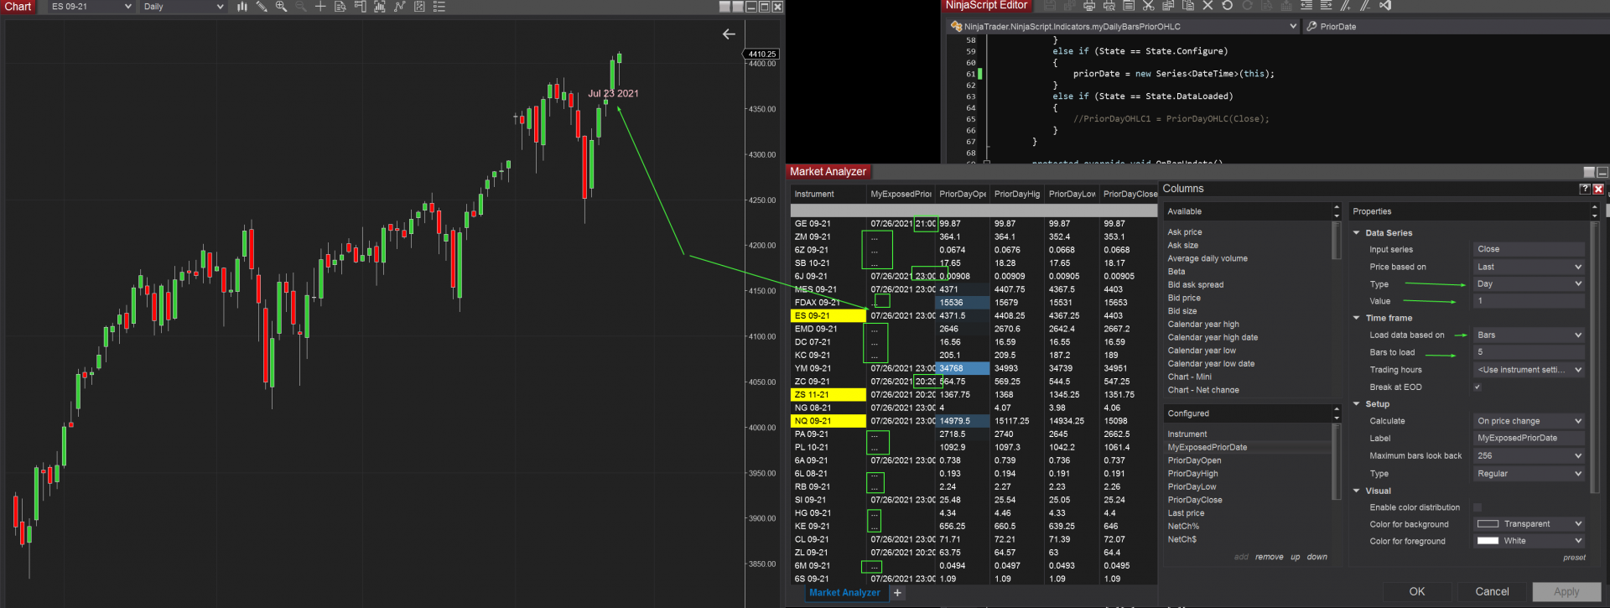
Task: Click OK in Columns dialog
Action: click(1417, 592)
